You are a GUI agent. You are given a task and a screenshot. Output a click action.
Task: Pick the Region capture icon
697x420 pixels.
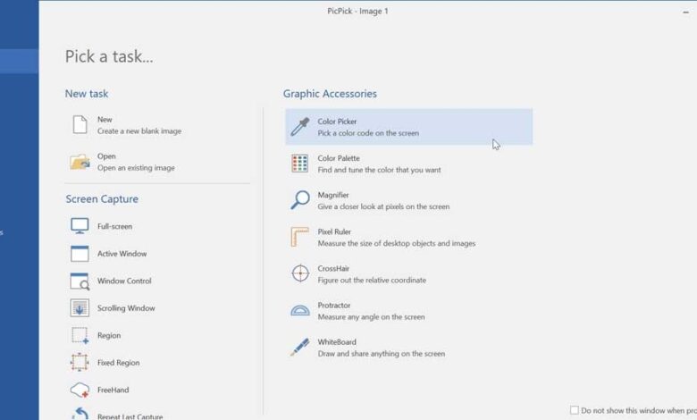80,335
